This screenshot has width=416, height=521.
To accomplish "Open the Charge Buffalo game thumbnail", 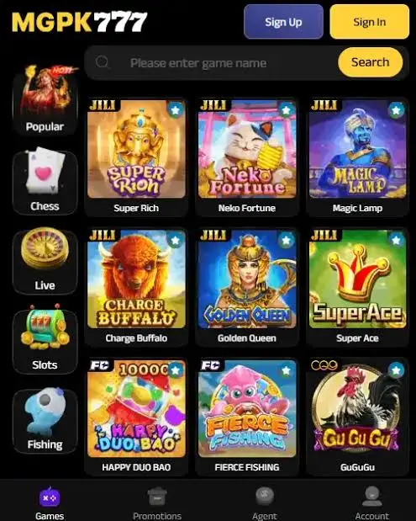I will coord(136,279).
